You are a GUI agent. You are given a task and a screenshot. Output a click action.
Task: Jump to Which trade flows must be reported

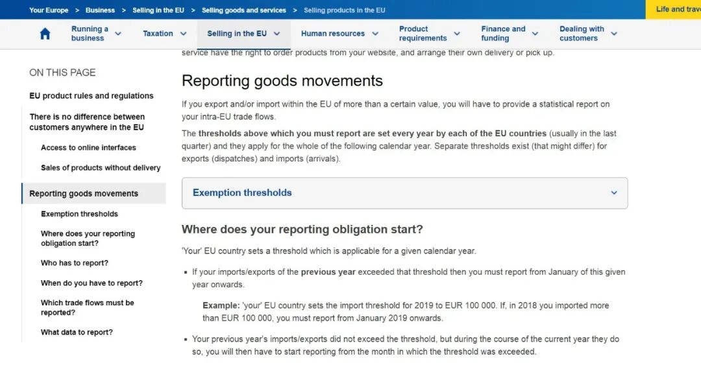[x=87, y=308]
